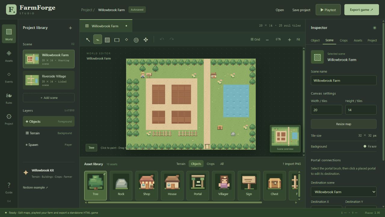
Task: Click the Scene name input field
Action: [343, 80]
